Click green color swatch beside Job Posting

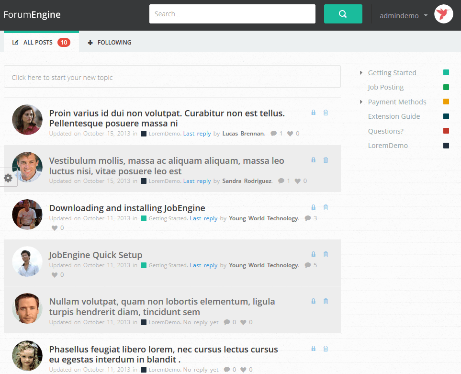tap(446, 87)
